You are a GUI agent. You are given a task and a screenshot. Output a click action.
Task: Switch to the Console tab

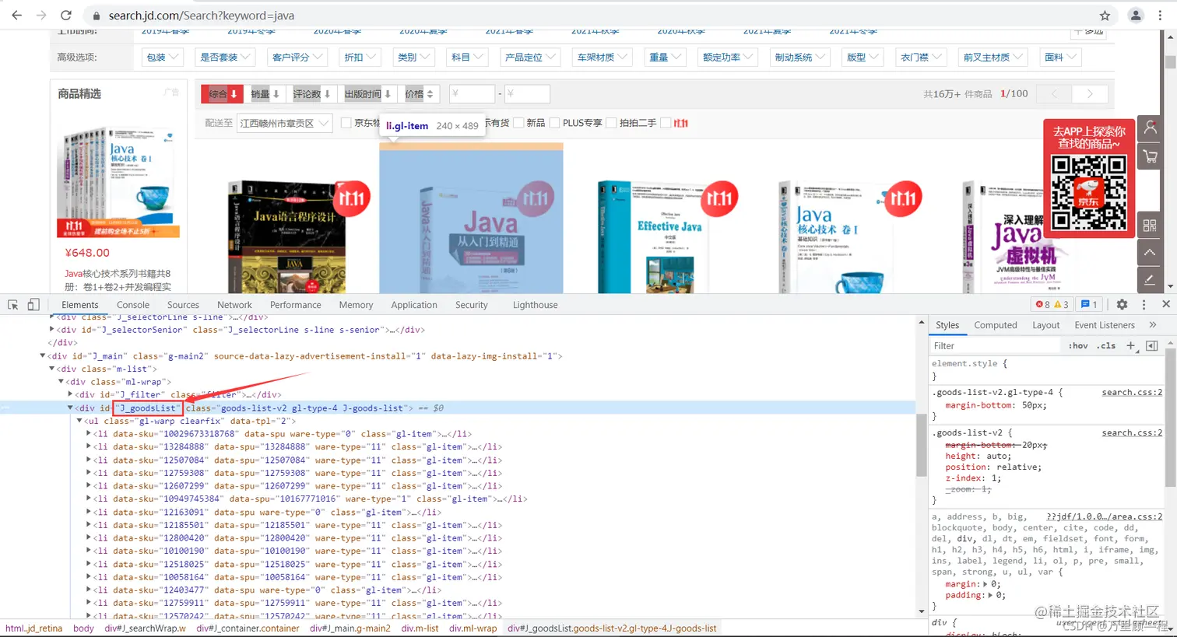tap(133, 305)
